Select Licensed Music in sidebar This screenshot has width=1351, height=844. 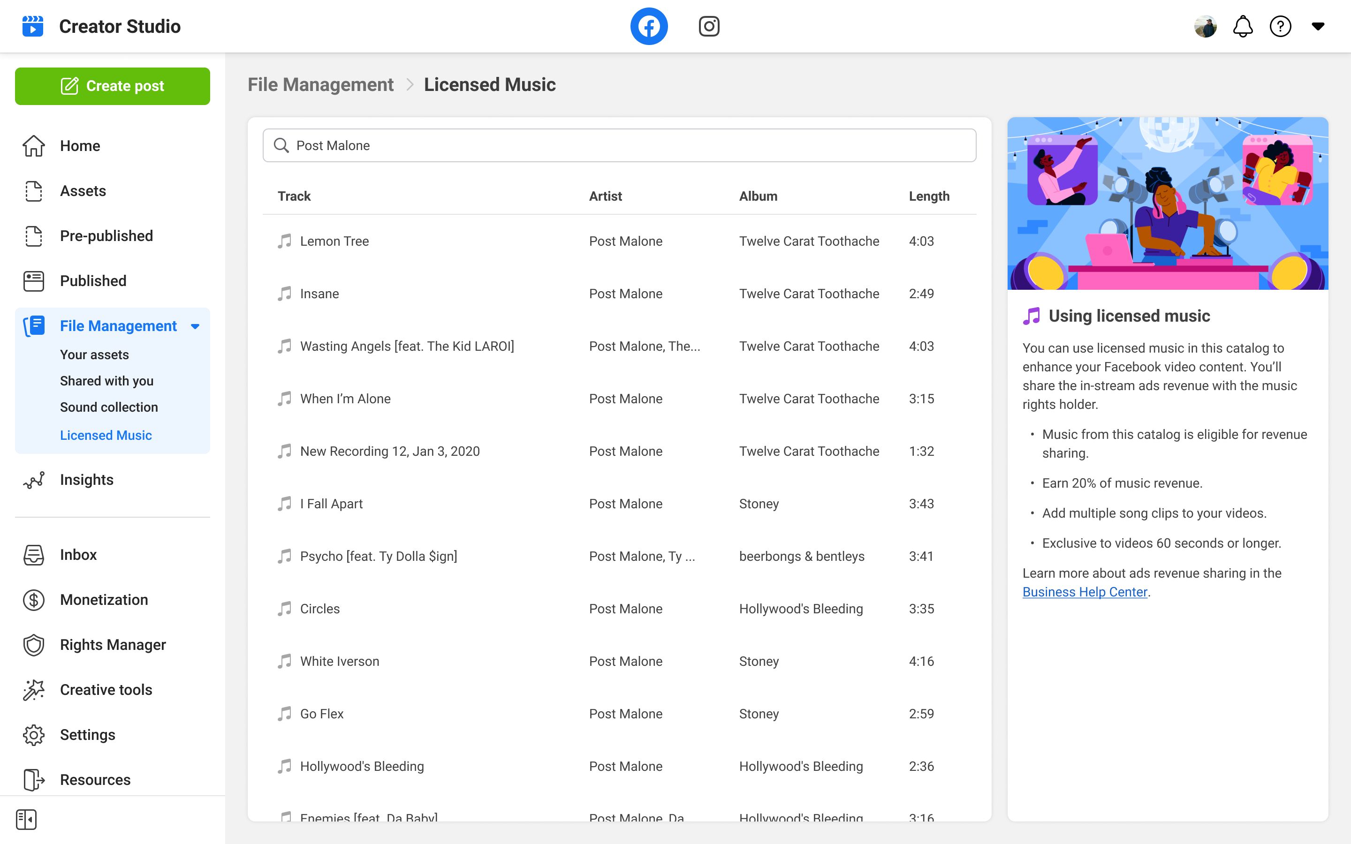coord(105,435)
